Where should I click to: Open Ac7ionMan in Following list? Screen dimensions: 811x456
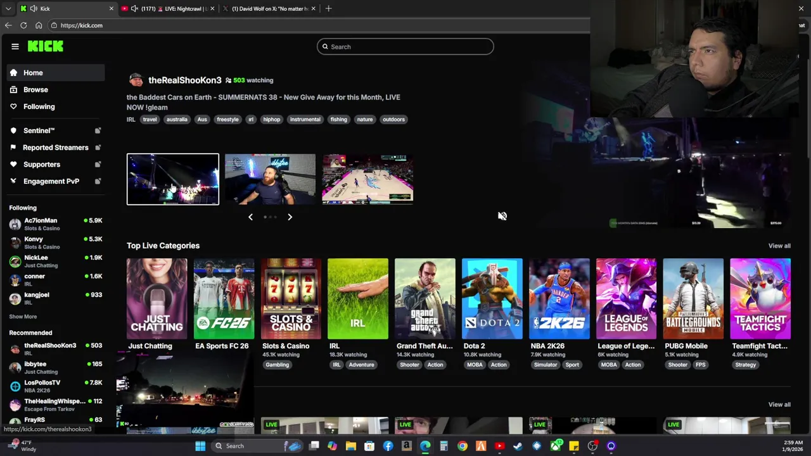pyautogui.click(x=56, y=224)
